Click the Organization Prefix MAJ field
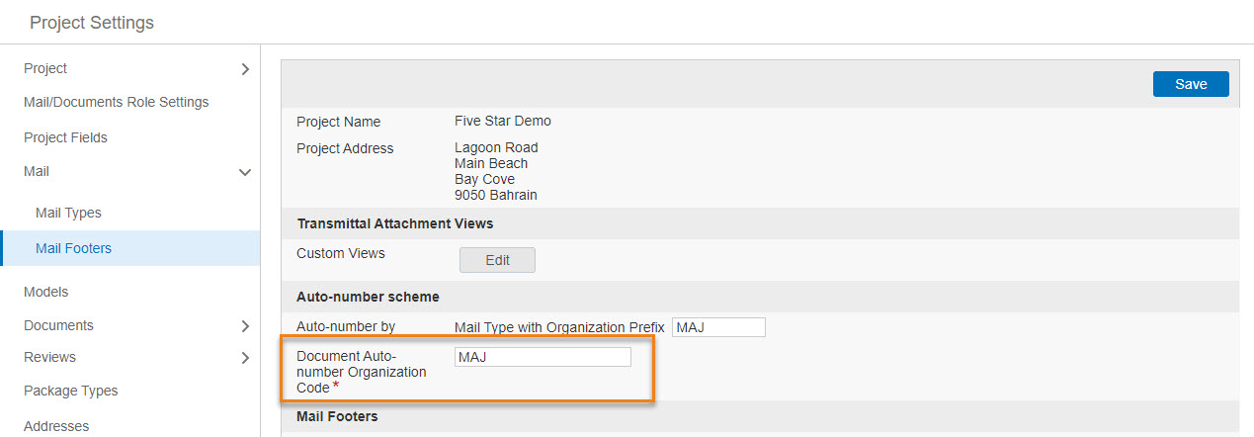 (x=718, y=327)
